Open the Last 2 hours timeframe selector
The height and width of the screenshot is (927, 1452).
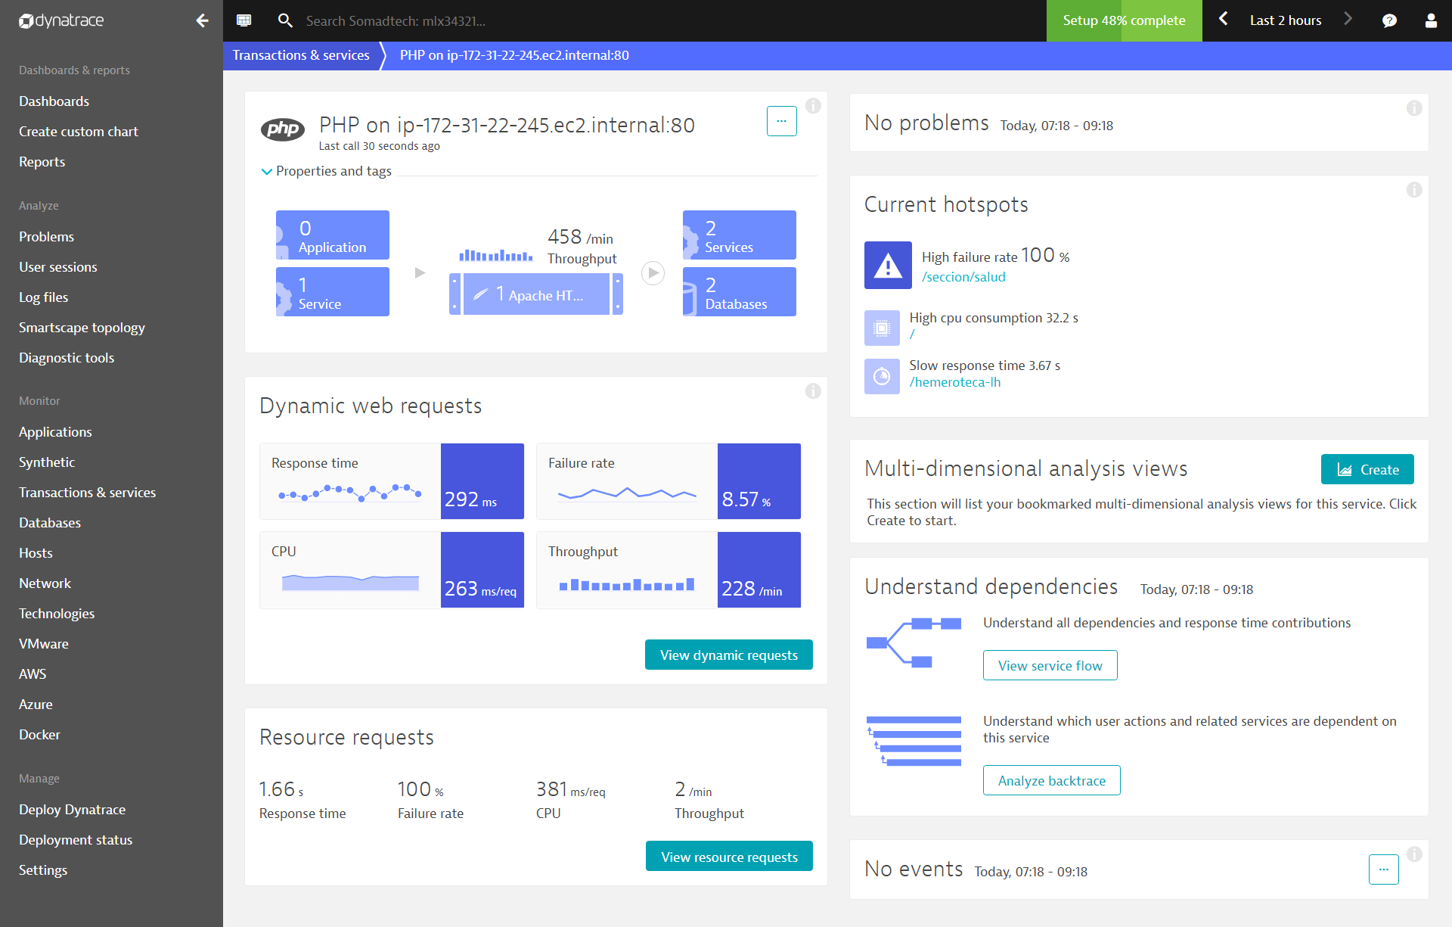(1285, 20)
